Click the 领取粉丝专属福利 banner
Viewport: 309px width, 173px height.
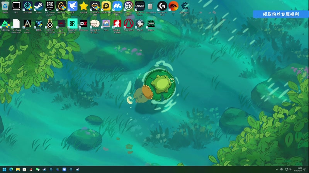(x=281, y=14)
